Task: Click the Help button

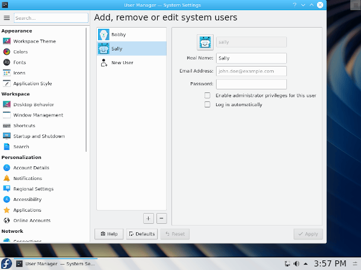Action: 109,234
